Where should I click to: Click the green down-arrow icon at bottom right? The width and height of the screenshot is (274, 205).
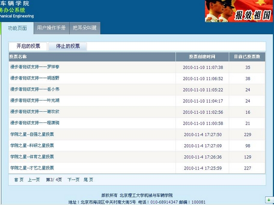coord(268,200)
